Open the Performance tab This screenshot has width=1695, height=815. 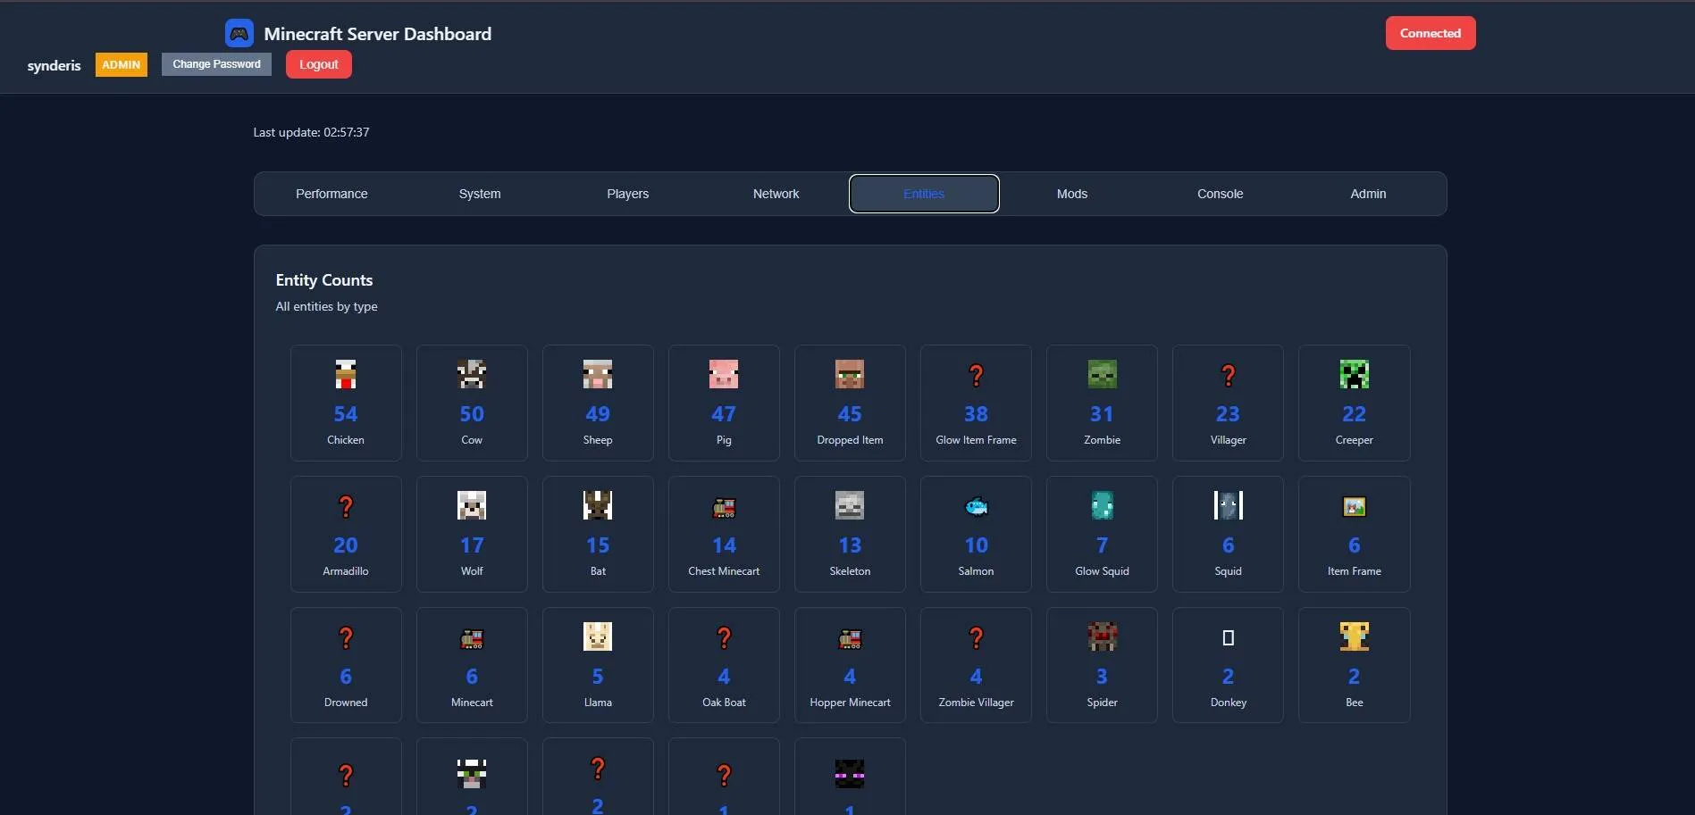point(331,194)
